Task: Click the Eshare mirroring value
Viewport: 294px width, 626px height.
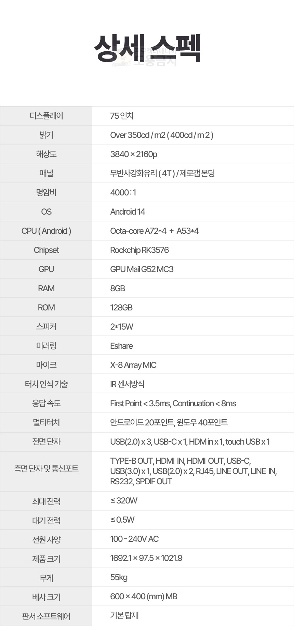Action: pyautogui.click(x=121, y=346)
